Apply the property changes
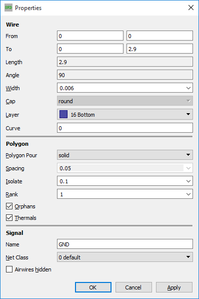Viewport: 199px width, 299px height. click(x=174, y=287)
